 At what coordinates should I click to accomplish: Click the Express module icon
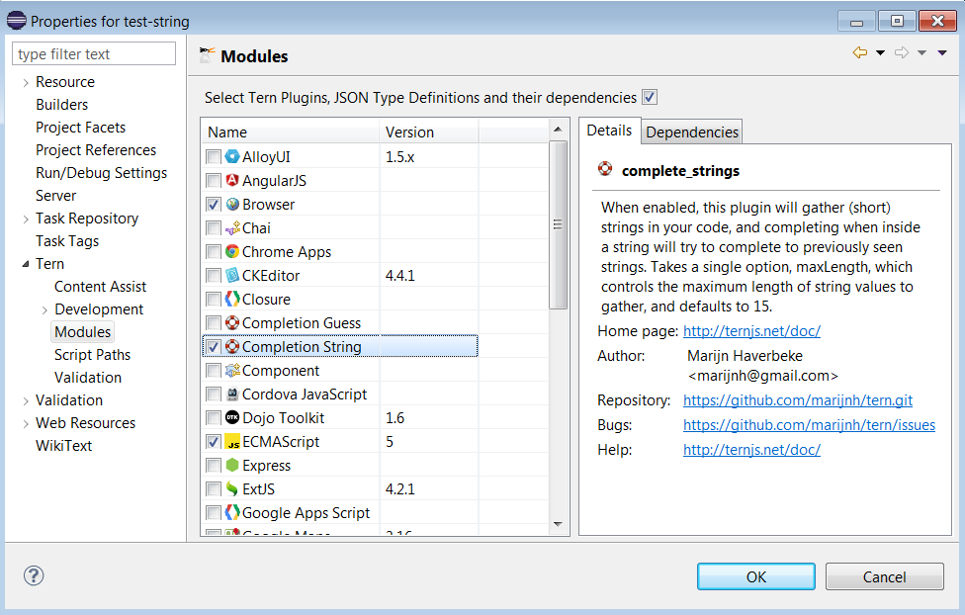tap(232, 466)
